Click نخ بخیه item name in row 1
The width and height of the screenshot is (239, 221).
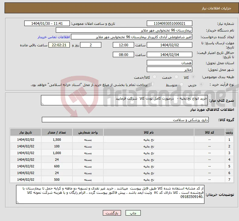149,140
